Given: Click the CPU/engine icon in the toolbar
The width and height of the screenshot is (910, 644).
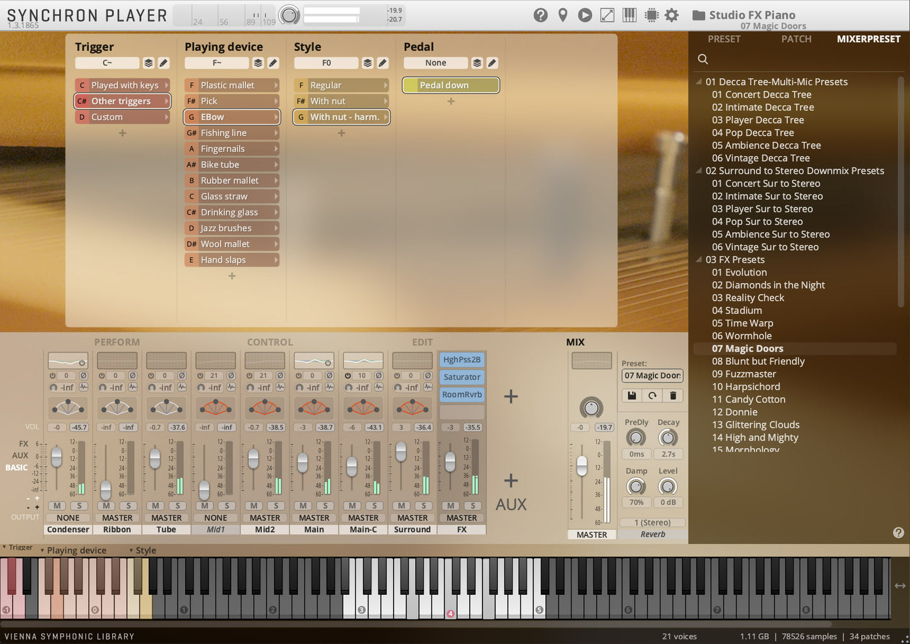Looking at the screenshot, I should (x=651, y=14).
